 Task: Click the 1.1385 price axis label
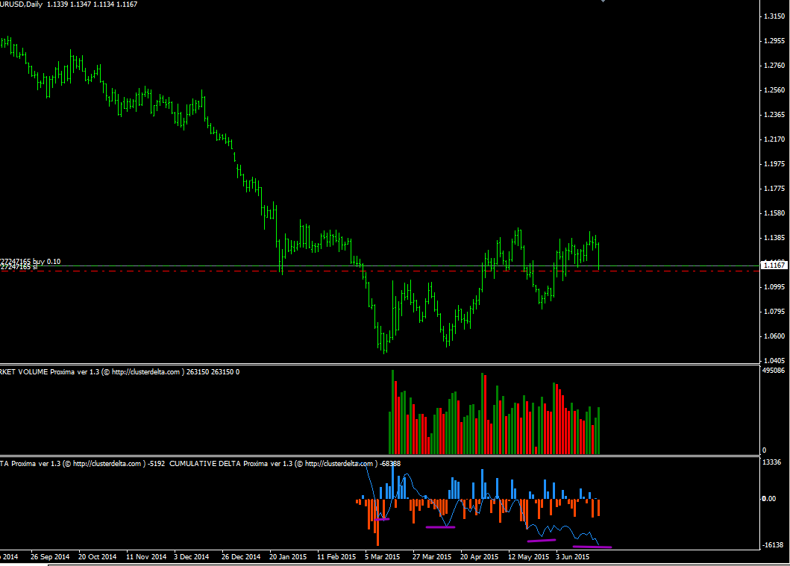click(x=774, y=238)
